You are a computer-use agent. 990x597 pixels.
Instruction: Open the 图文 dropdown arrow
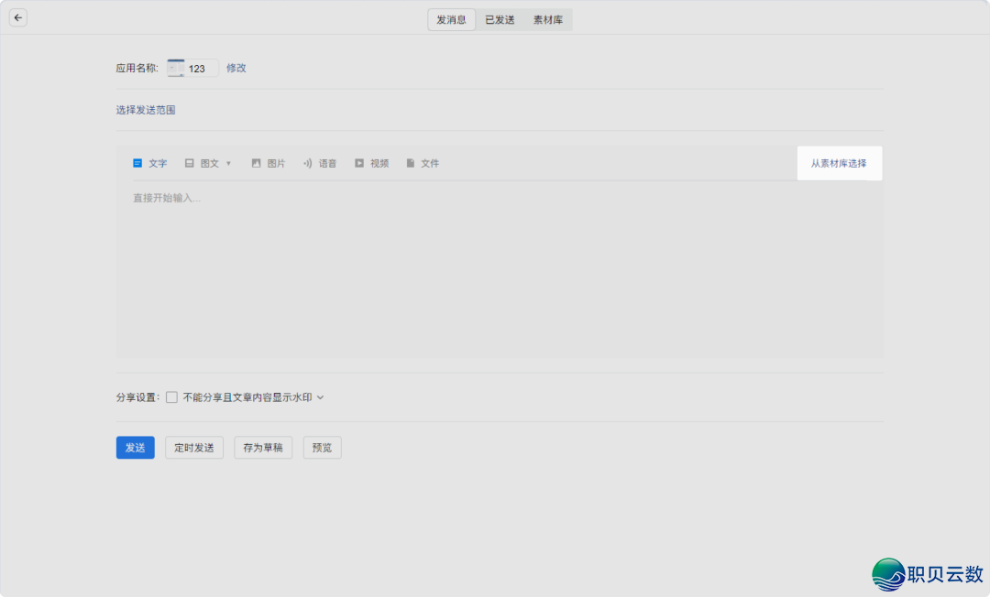click(227, 162)
